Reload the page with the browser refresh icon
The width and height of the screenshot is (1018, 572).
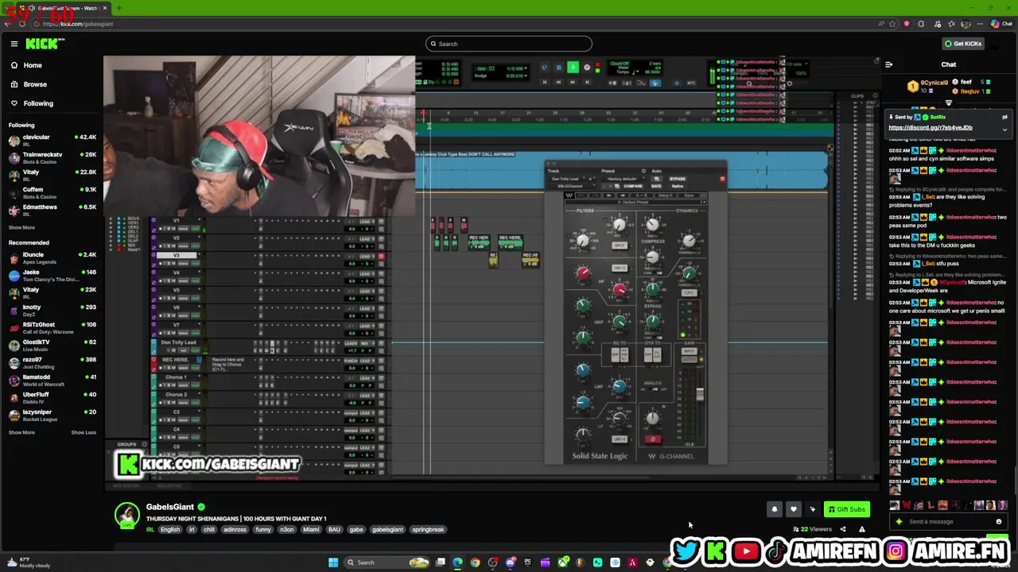point(22,24)
